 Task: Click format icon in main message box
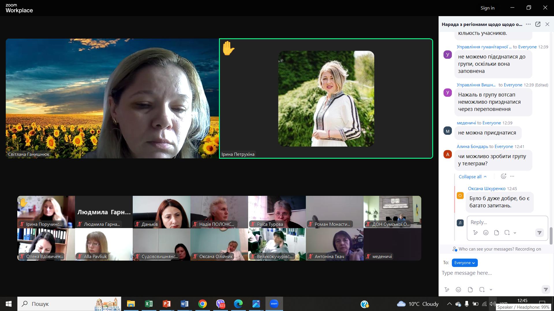(x=447, y=289)
